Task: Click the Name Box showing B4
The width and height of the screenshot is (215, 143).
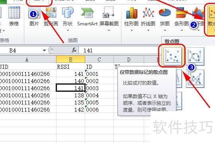Action: [21, 50]
